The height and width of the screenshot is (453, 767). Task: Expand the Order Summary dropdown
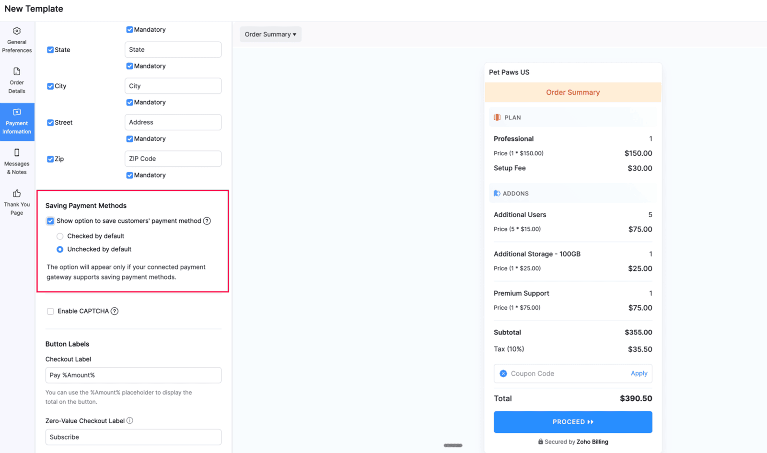[270, 35]
